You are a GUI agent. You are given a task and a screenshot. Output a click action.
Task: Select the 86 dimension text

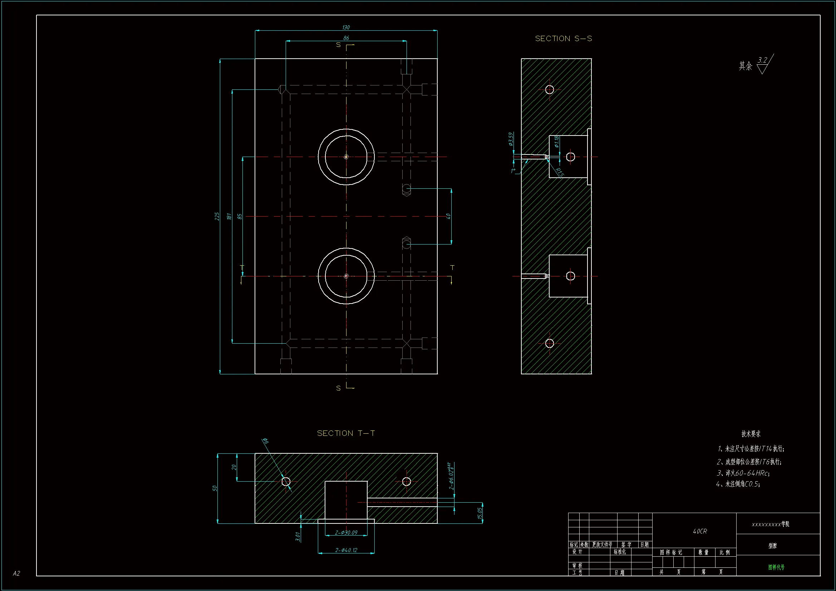click(x=346, y=38)
